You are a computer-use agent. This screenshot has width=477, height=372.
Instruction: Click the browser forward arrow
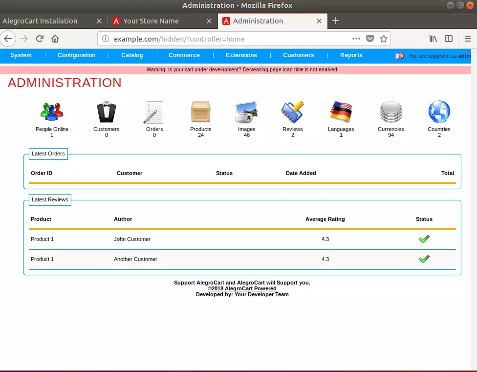(24, 39)
